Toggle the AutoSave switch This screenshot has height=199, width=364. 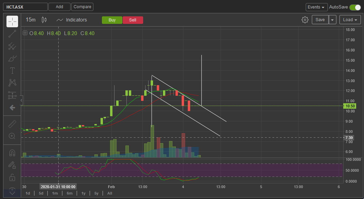(x=355, y=7)
